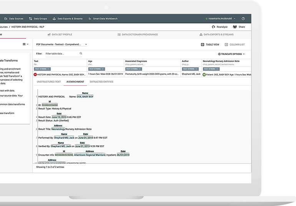Click the '1 hours Sex: Male DOB' Age cell

(106, 74)
